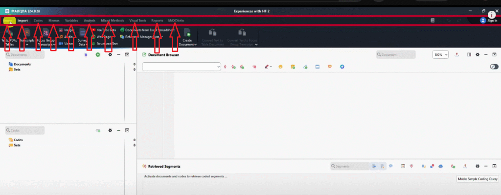
Task: Click the emoji smiley icon in Document Browser toolbar
Action: tap(280, 67)
